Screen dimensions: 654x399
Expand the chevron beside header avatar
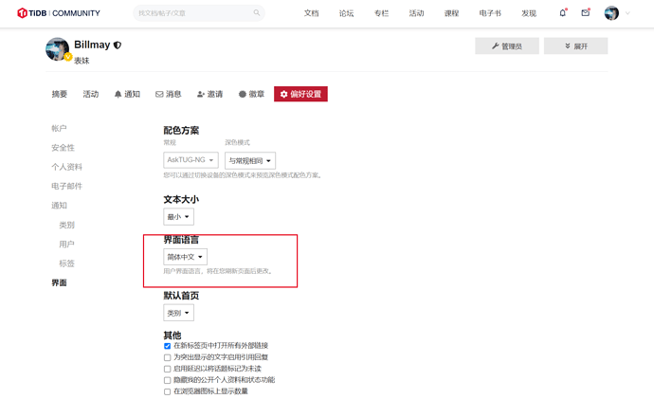(x=627, y=13)
